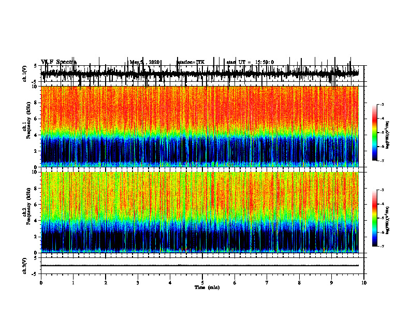Click the time axis tick label "10"
The image size is (410, 317).
364,283
